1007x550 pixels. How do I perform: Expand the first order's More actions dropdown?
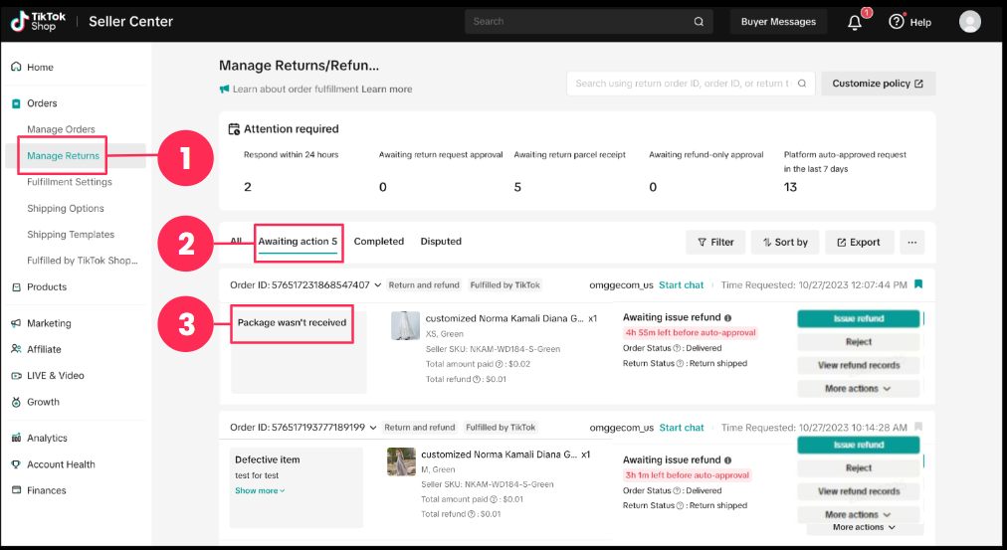(857, 389)
